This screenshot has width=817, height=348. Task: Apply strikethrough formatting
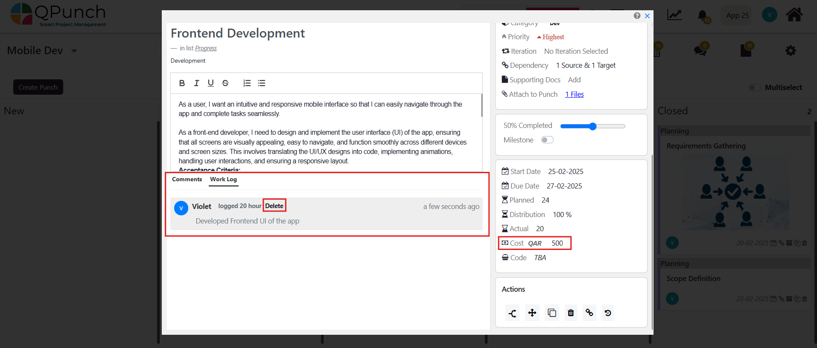coord(225,83)
